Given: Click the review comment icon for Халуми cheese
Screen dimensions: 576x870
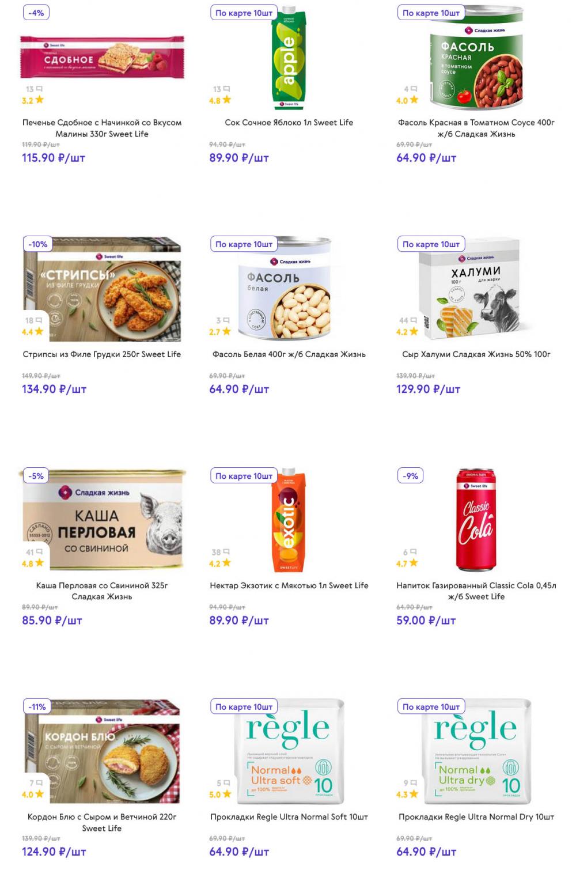Looking at the screenshot, I should (414, 320).
